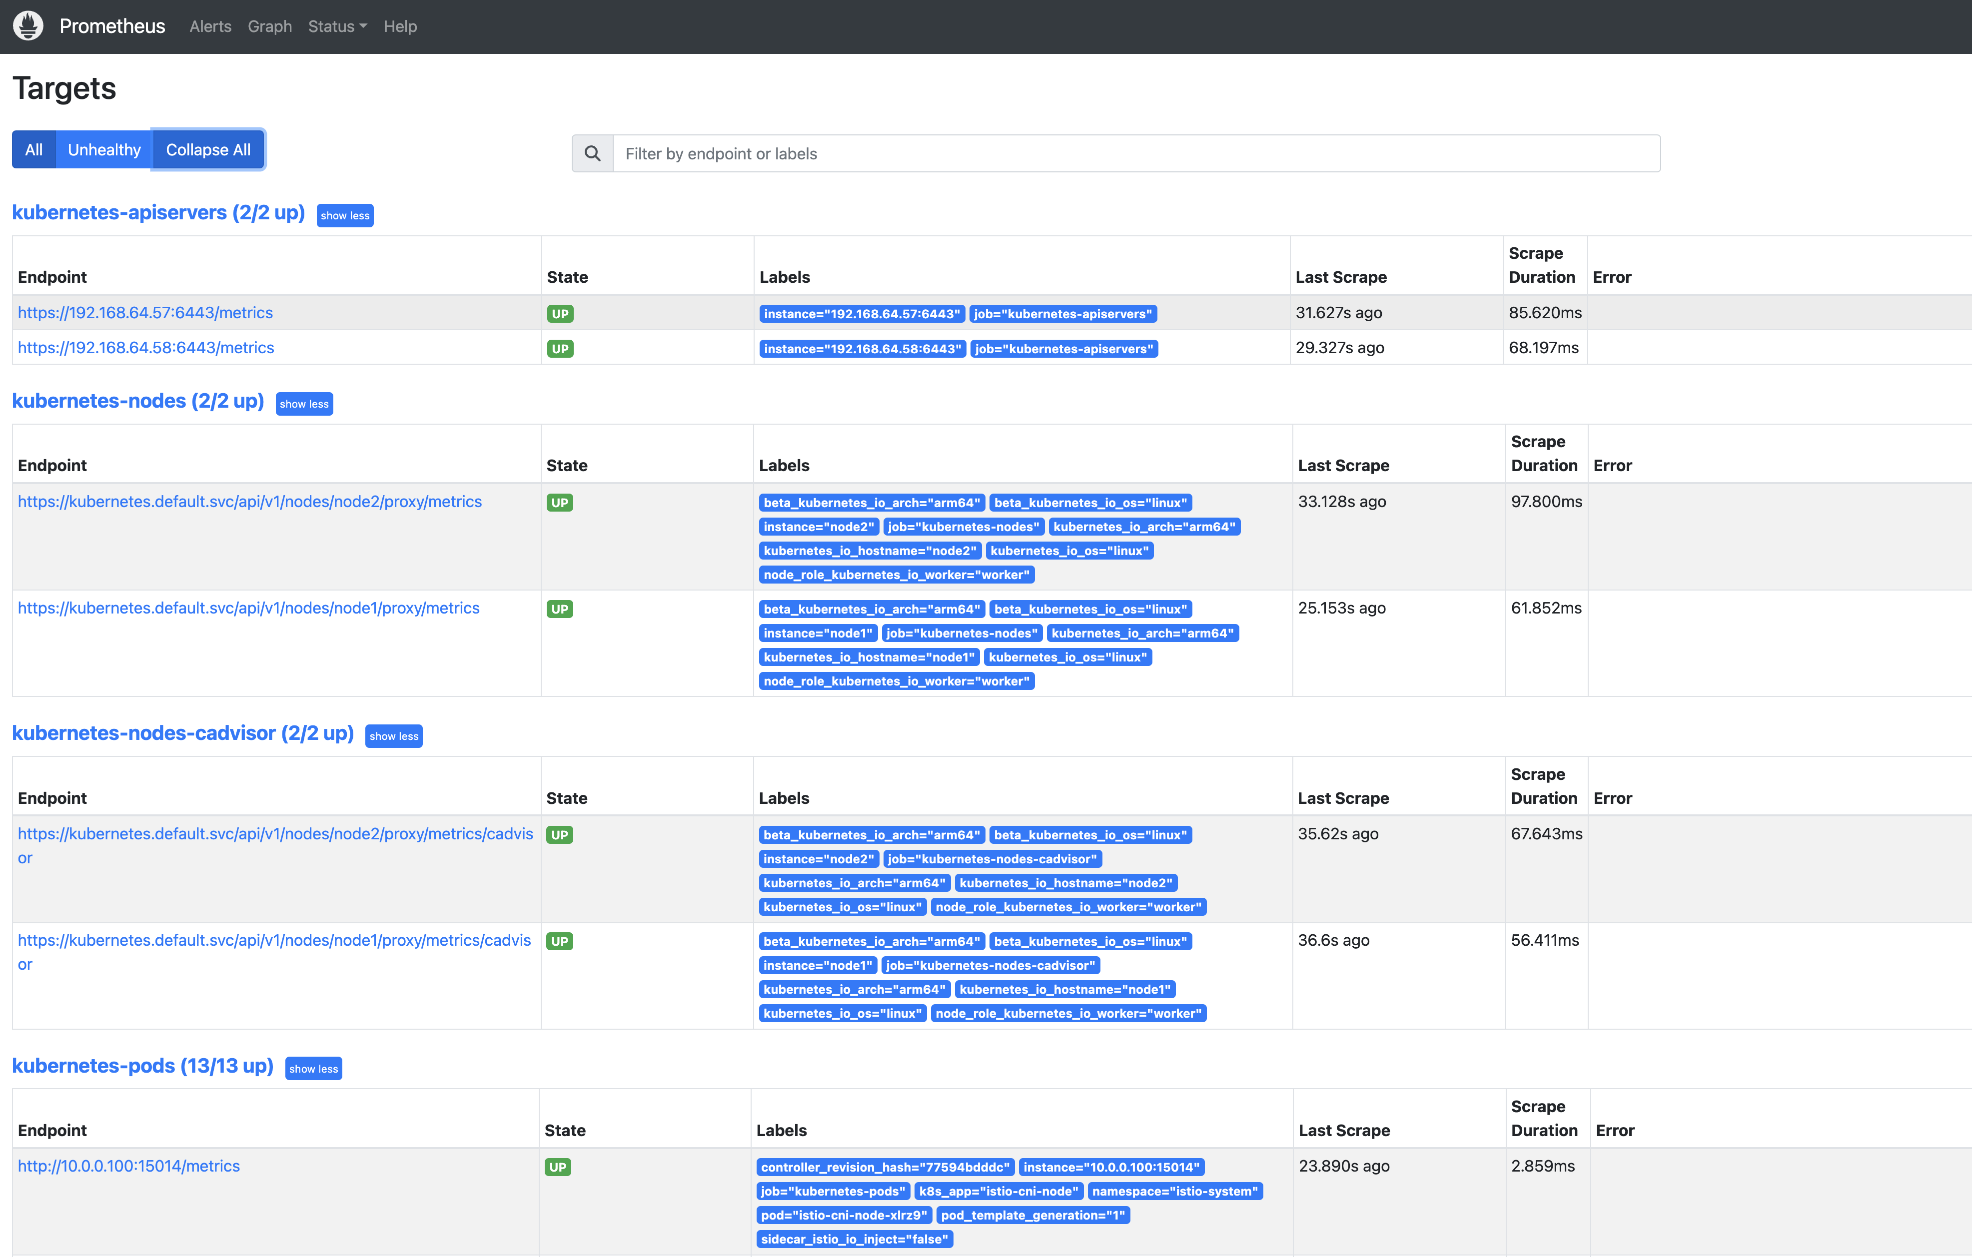Image resolution: width=1972 pixels, height=1257 pixels.
Task: Click last scrape value 33.128s ago
Action: click(1341, 501)
